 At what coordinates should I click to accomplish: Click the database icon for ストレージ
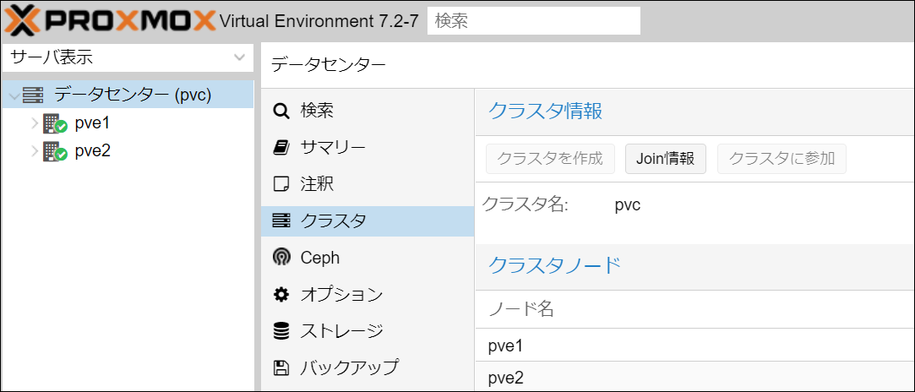point(281,331)
